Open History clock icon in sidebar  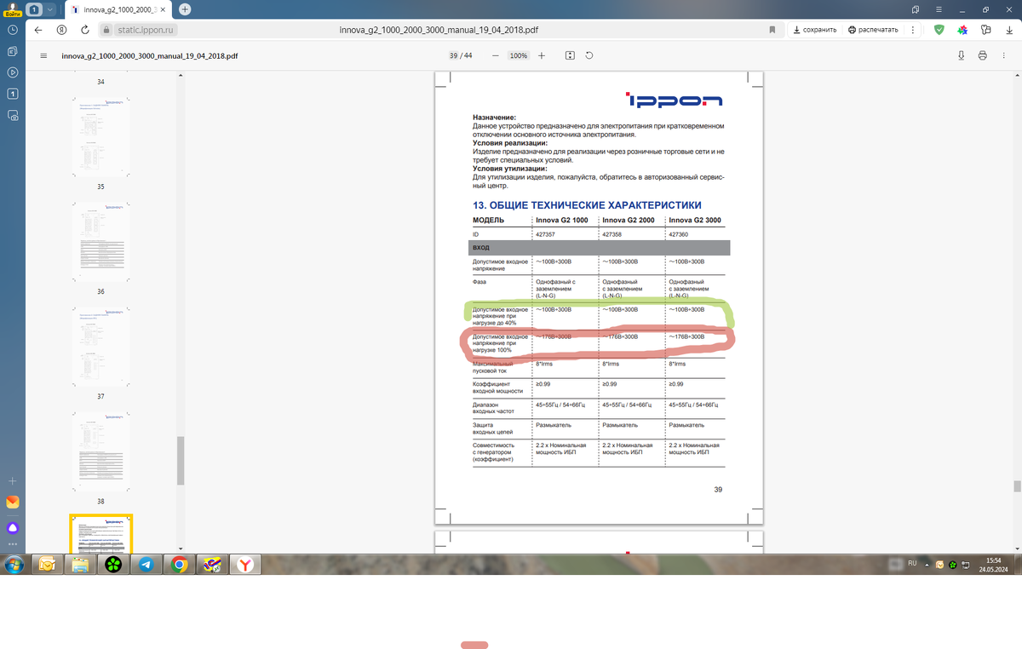[x=13, y=30]
